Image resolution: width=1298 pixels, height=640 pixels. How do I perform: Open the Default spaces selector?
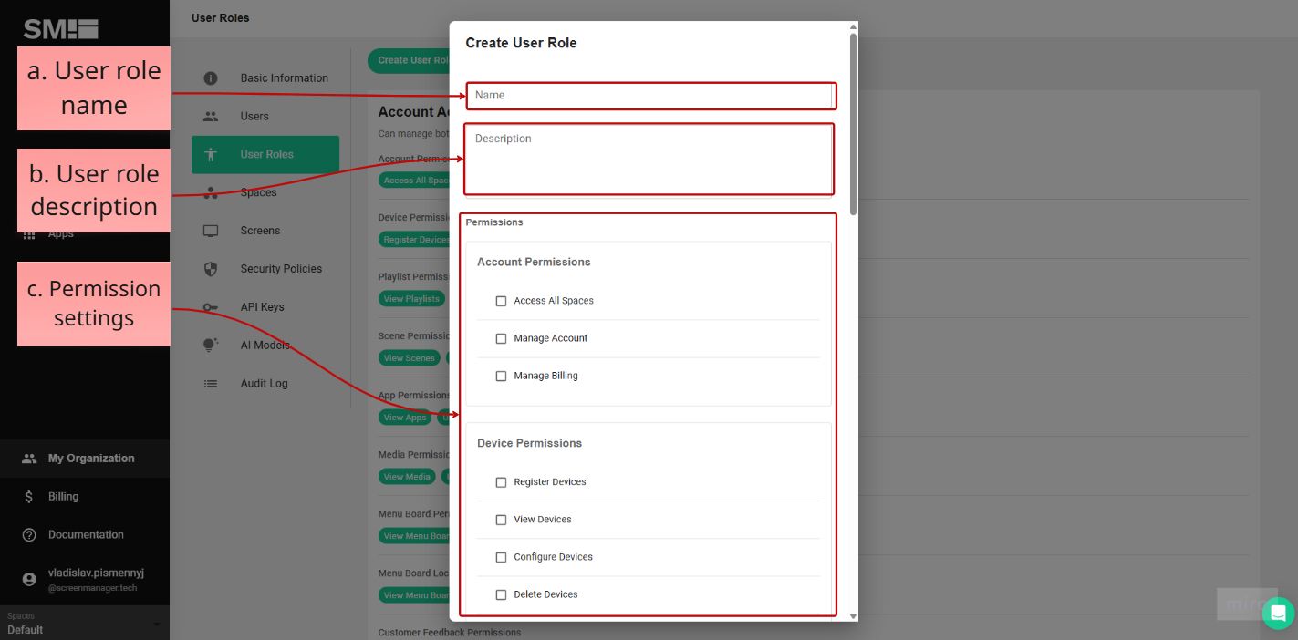coord(84,623)
